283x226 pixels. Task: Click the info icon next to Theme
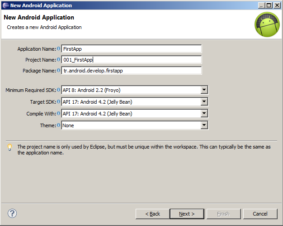point(58,125)
